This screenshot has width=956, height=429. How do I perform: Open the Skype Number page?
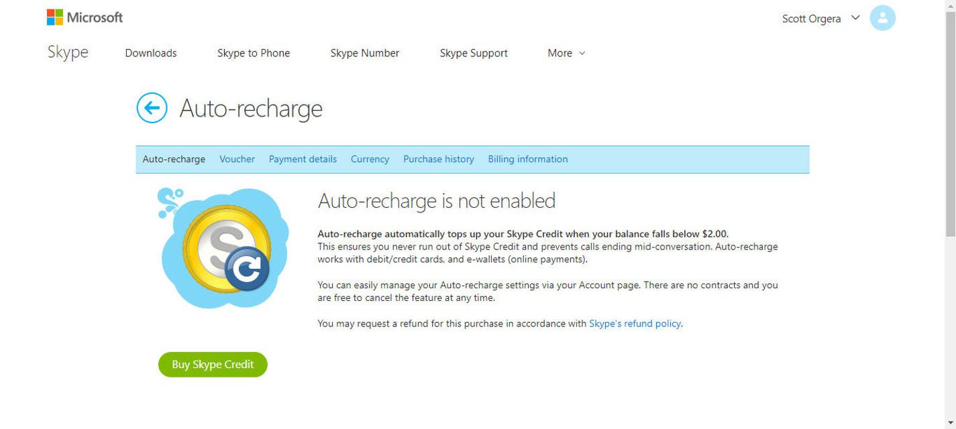[365, 53]
